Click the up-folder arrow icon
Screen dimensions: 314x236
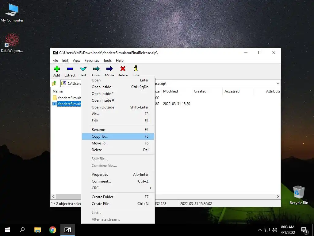[x=54, y=83]
